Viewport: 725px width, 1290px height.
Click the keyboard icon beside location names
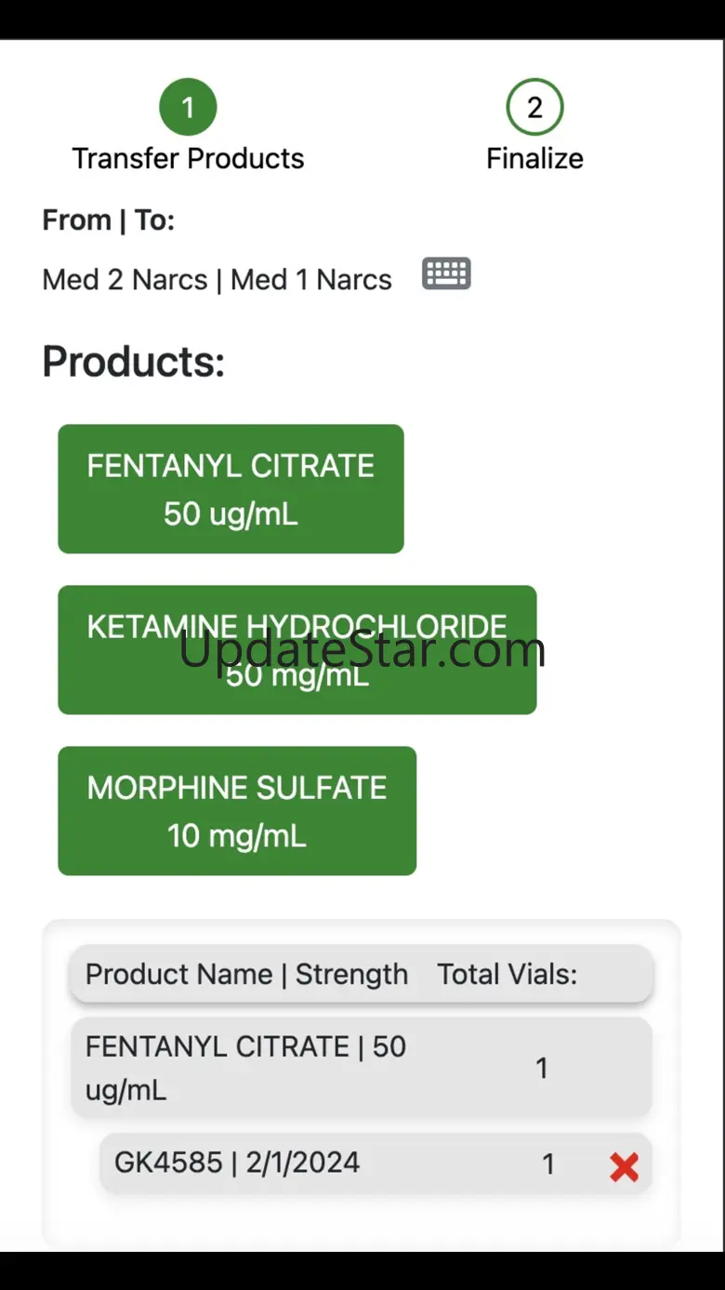[x=446, y=274]
